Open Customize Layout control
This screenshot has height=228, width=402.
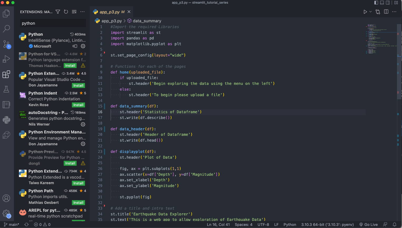(396, 3)
